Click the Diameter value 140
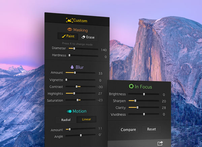 104,50
